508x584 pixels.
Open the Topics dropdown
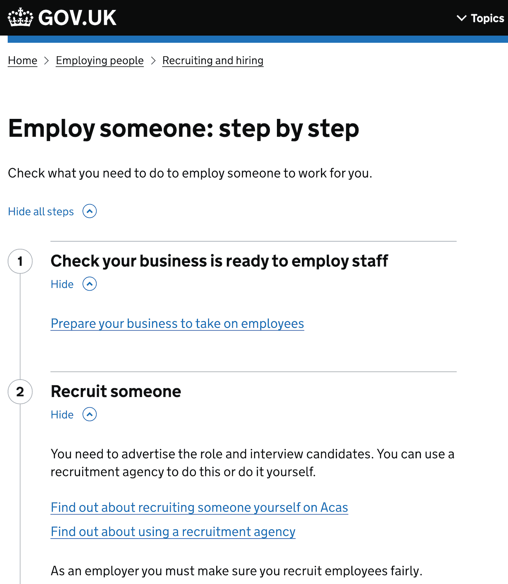point(487,18)
